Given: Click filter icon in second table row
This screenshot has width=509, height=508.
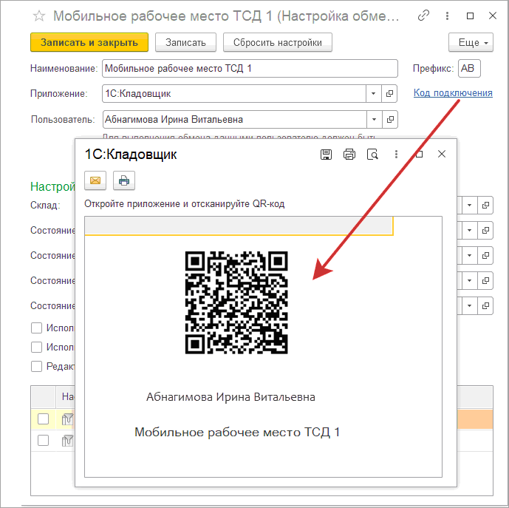Looking at the screenshot, I should tap(67, 441).
